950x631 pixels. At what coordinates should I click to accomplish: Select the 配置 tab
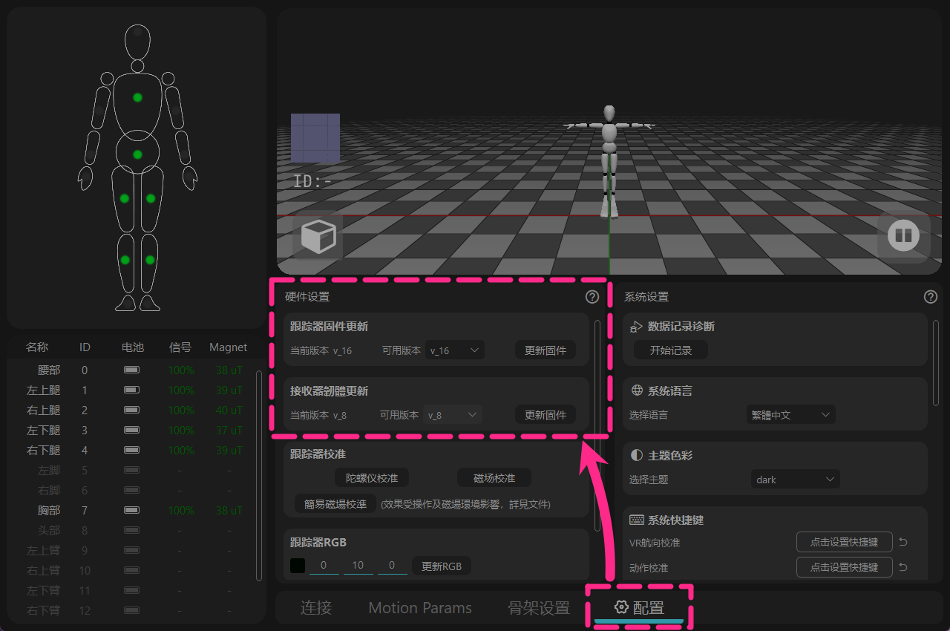639,608
